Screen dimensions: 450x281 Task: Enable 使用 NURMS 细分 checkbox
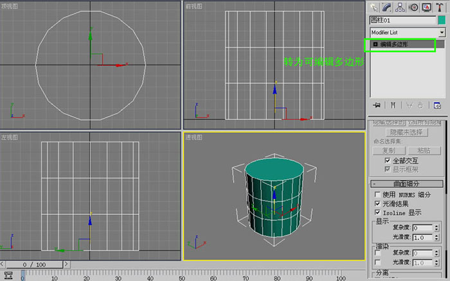(x=377, y=194)
